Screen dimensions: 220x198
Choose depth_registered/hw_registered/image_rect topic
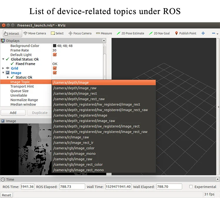pos(104,104)
